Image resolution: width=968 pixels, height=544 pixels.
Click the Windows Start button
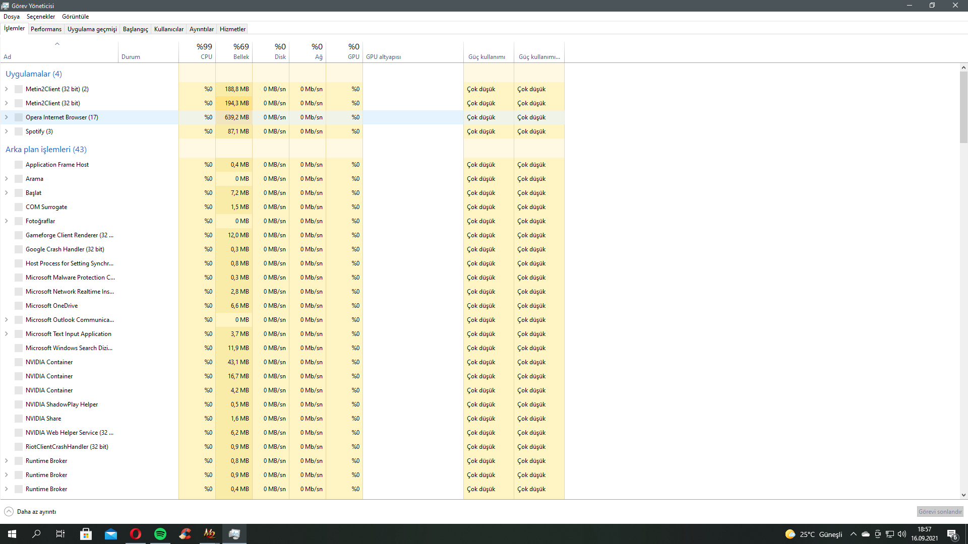[x=12, y=534]
